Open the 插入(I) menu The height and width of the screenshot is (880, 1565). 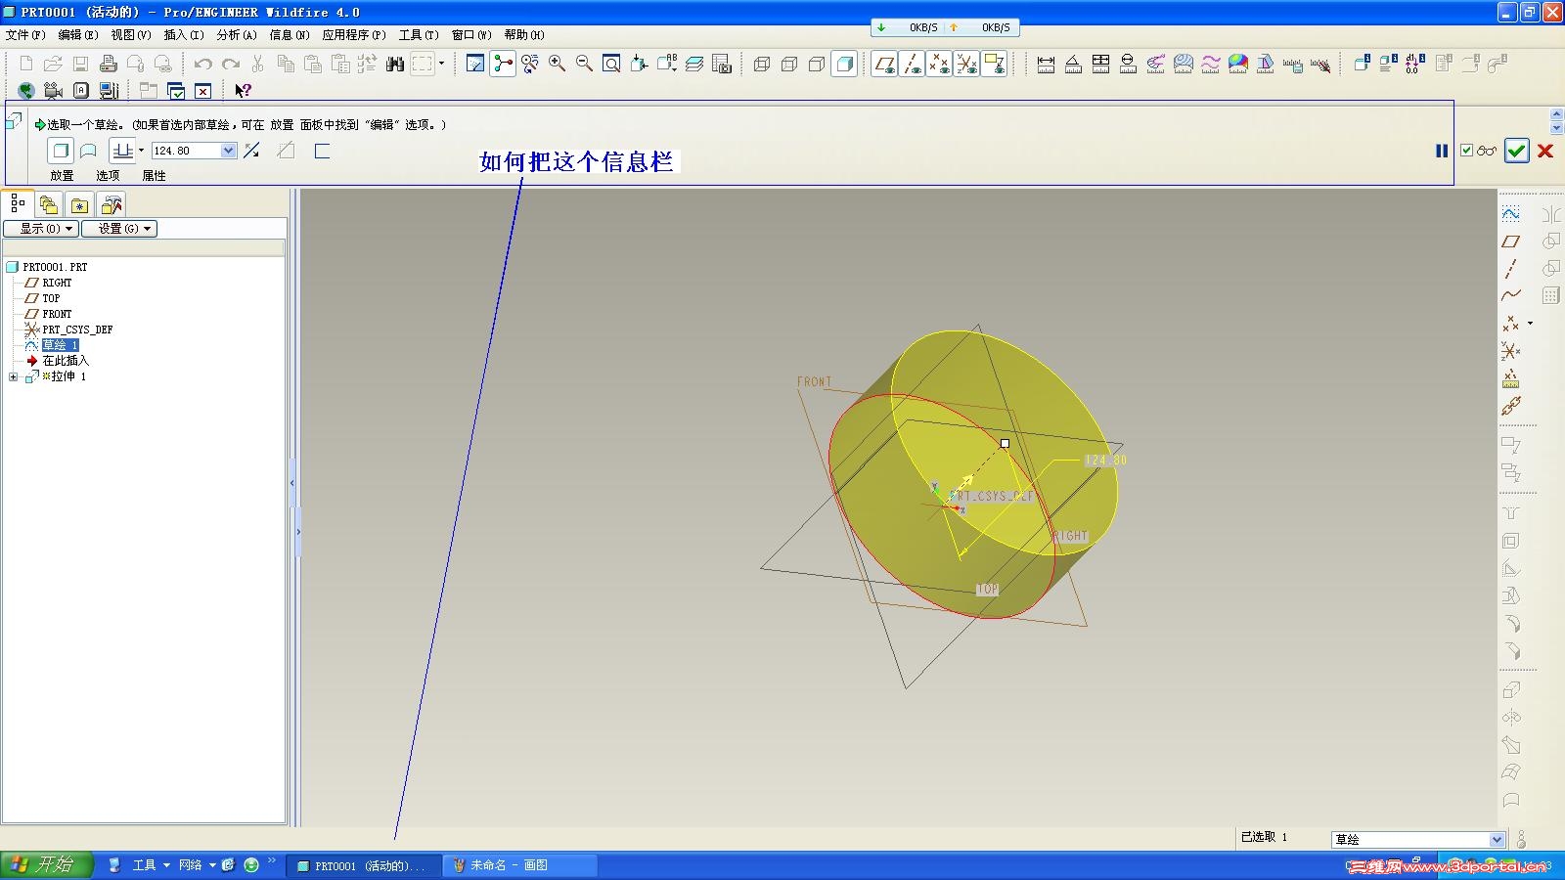[184, 35]
